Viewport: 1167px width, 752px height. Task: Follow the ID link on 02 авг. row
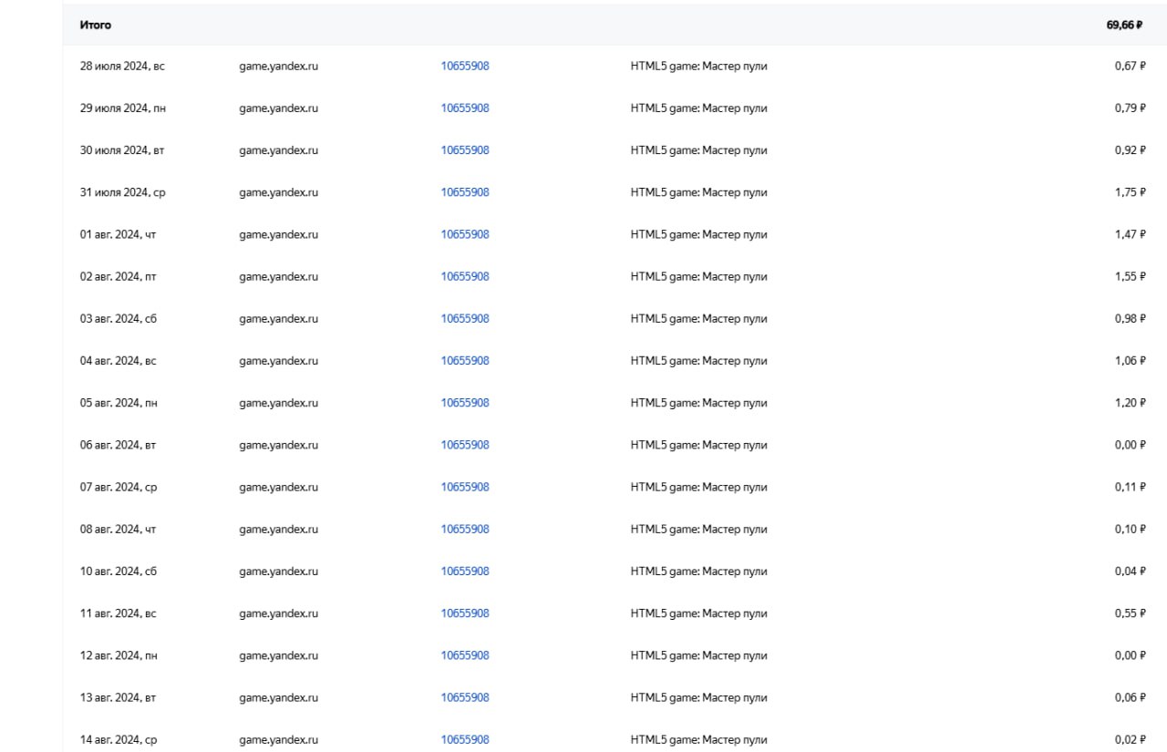pyautogui.click(x=465, y=276)
